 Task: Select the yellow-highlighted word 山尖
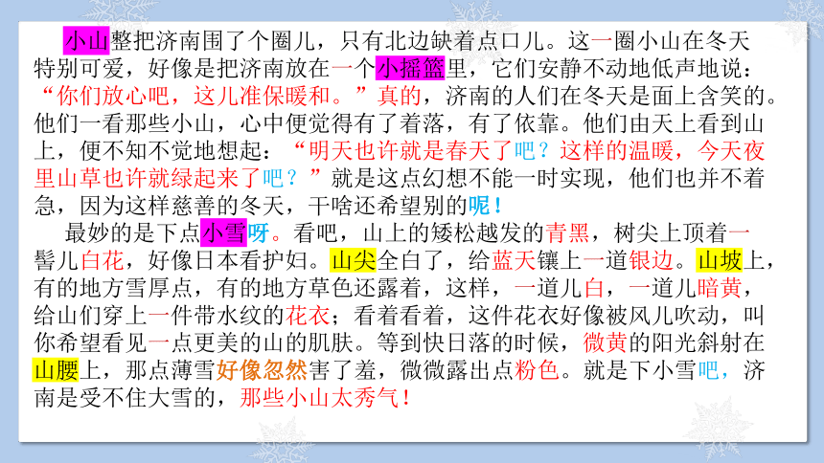354,260
